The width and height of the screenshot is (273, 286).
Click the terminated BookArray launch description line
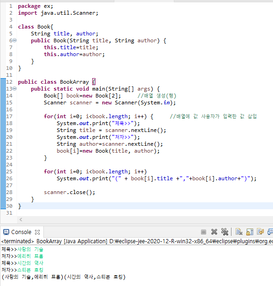tap(136, 241)
